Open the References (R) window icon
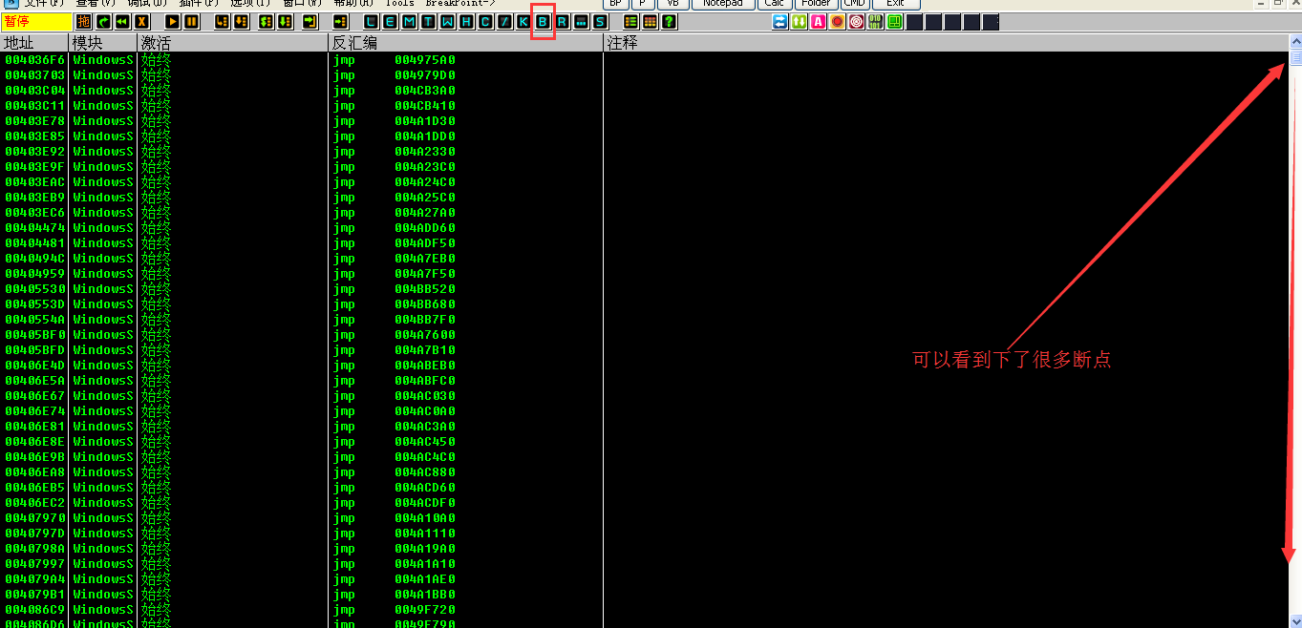Viewport: 1302px width, 628px height. coord(562,21)
